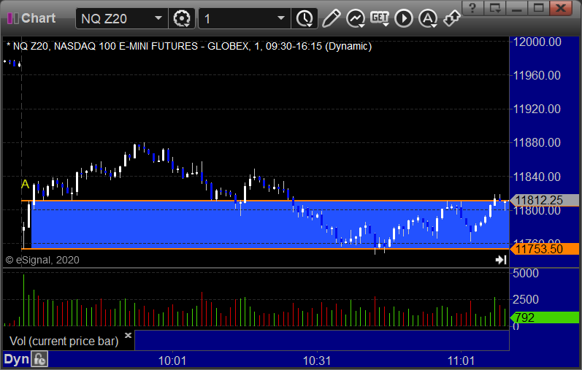Click the Chart window title label

(x=38, y=18)
